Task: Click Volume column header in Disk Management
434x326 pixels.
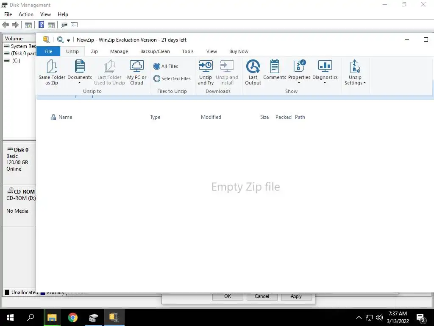Action: [x=19, y=39]
